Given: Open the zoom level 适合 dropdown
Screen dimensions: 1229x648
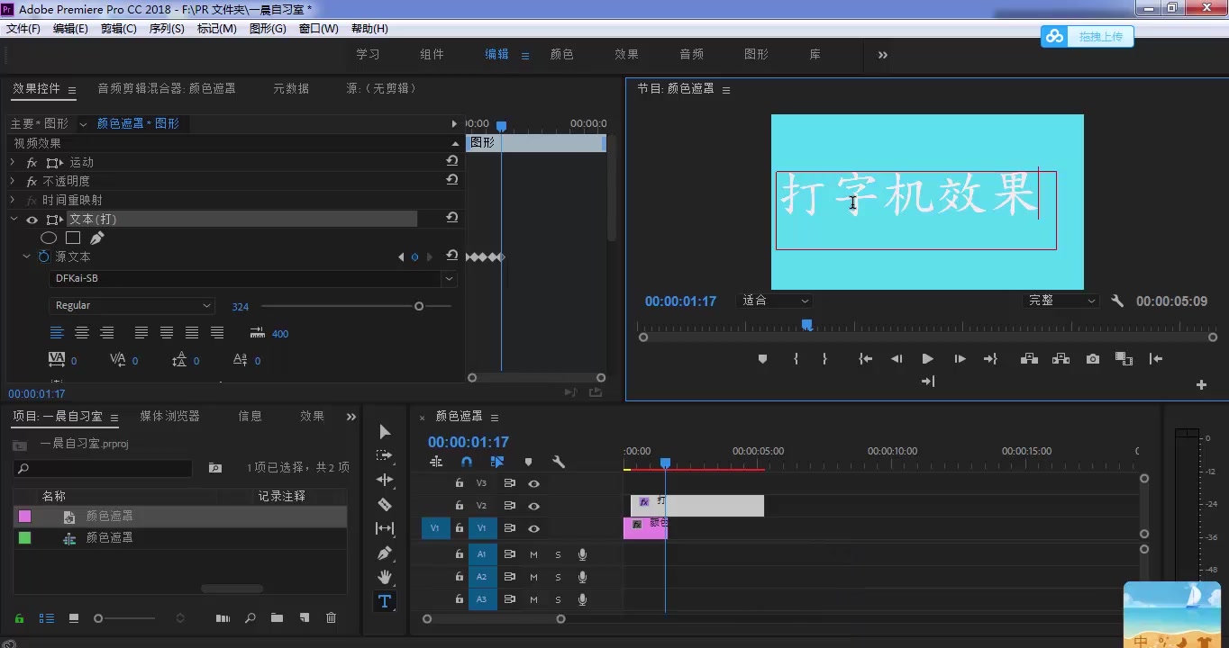Looking at the screenshot, I should (x=775, y=301).
